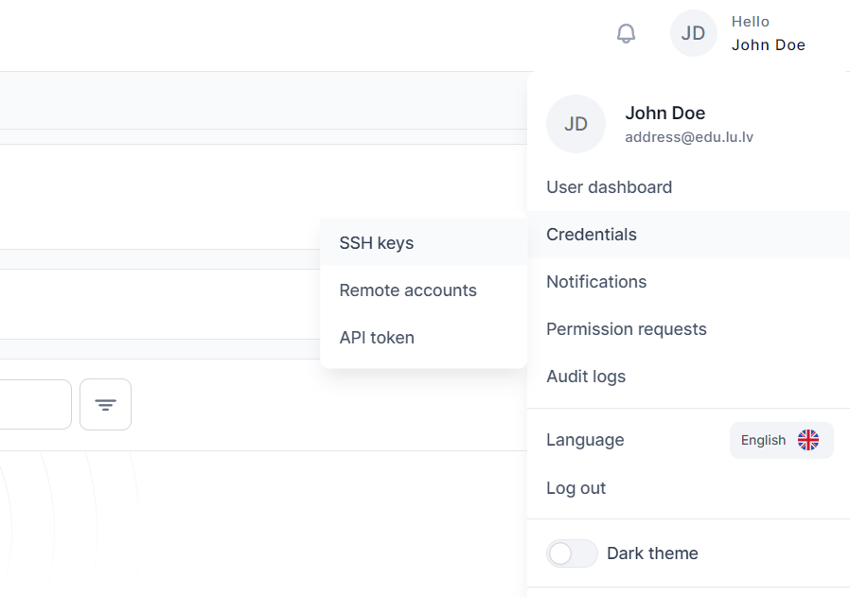Collapse the user menu via Hello John Doe
Viewport: 850px width, 597px height.
click(x=768, y=34)
